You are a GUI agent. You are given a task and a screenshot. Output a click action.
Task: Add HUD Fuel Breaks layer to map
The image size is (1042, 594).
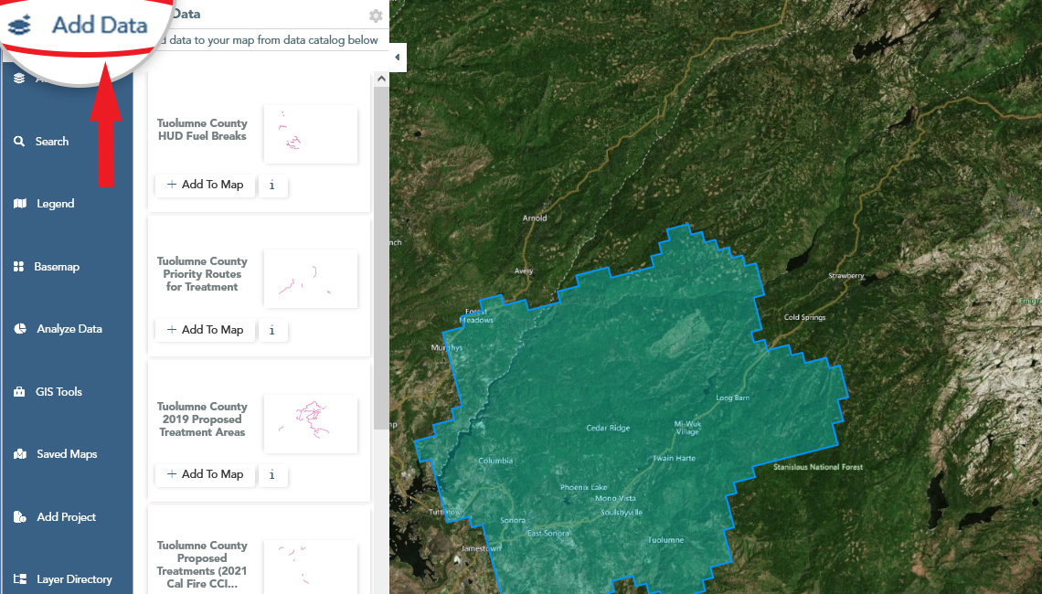205,185
